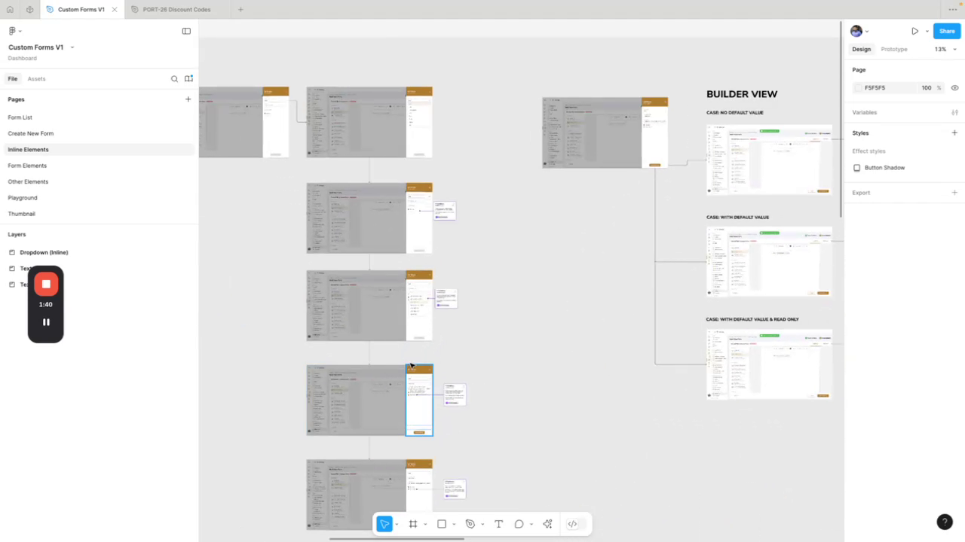Click the BUILDER VIEW heading on canvas
Viewport: 965px width, 542px height.
pyautogui.click(x=742, y=94)
